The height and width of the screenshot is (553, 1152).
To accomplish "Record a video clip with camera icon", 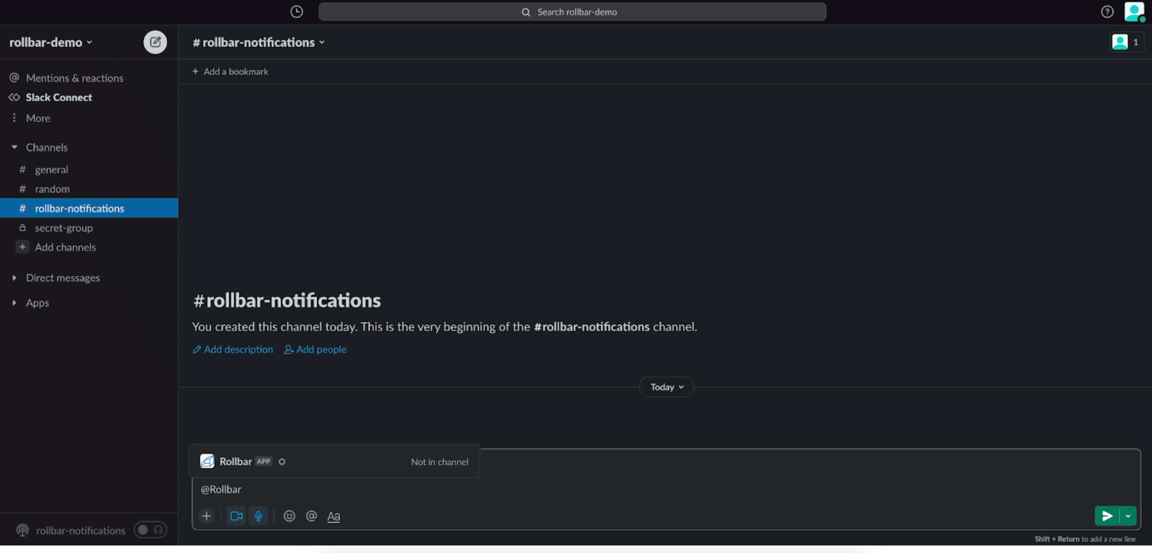I will tap(236, 516).
